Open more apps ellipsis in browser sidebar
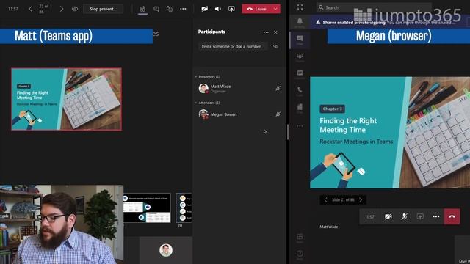This screenshot has height=264, width=470. [300, 126]
